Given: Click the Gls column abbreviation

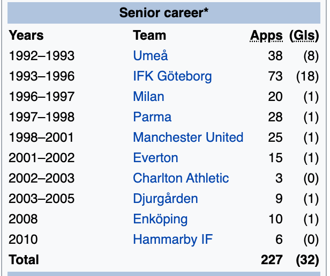Looking at the screenshot, I should coord(304,36).
